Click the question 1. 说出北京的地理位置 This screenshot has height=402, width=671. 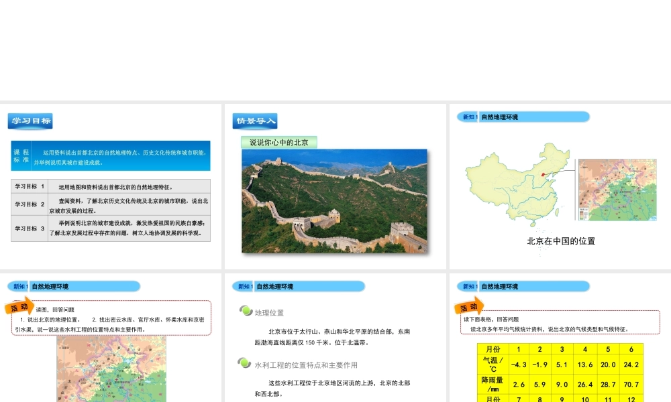tap(50, 320)
